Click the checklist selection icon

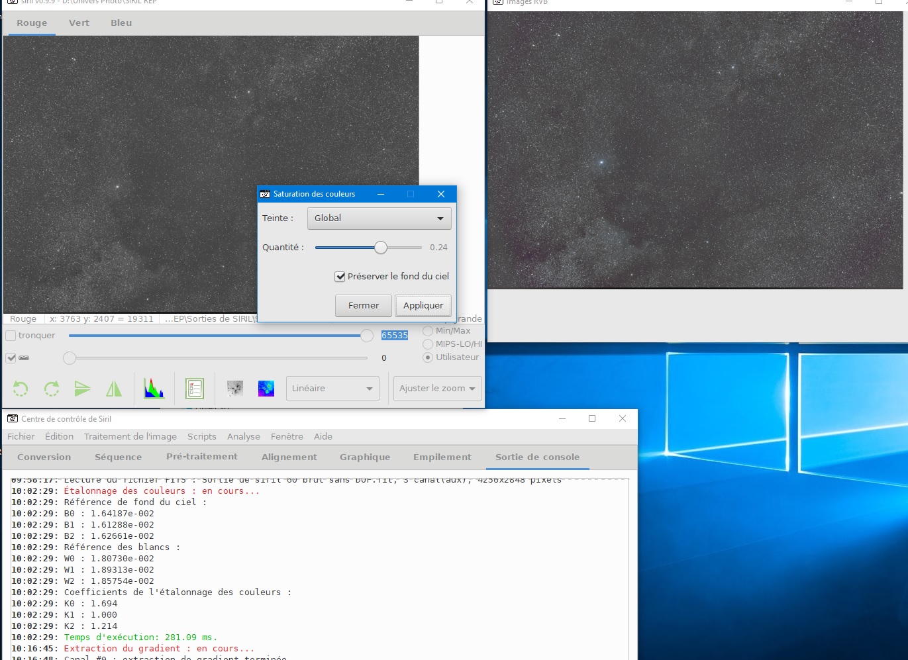[x=195, y=389]
